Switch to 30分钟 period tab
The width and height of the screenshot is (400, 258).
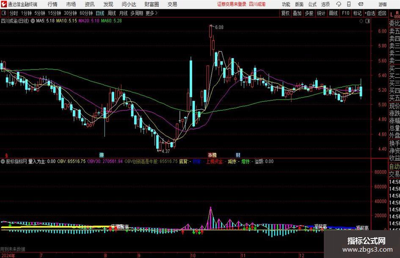click(x=70, y=13)
